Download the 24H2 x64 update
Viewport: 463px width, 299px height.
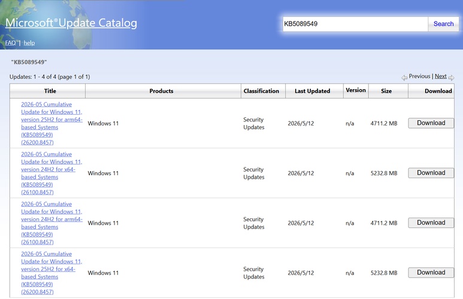(x=431, y=173)
